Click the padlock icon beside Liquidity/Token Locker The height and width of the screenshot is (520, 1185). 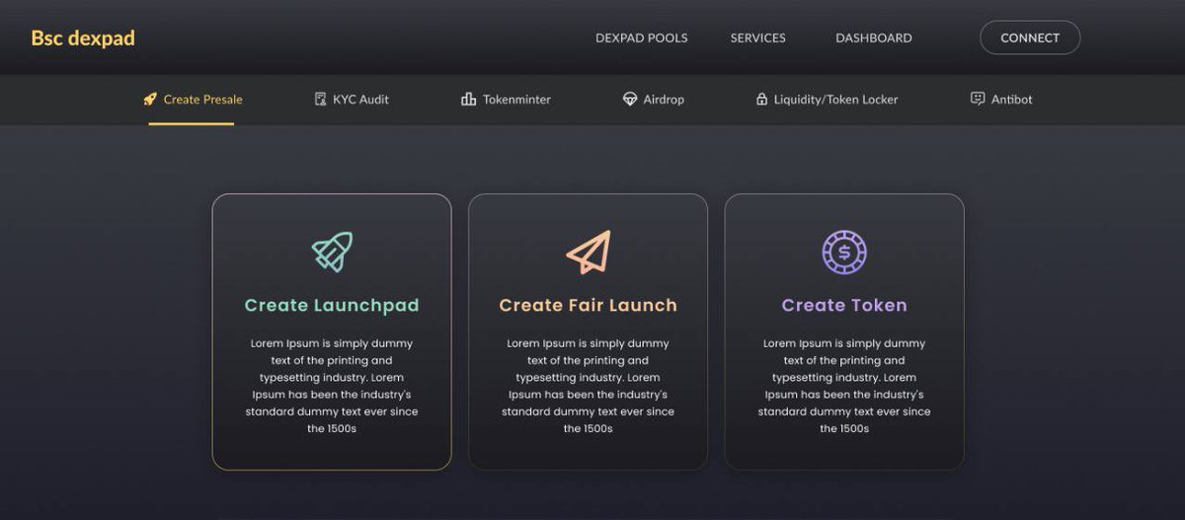[x=761, y=100]
